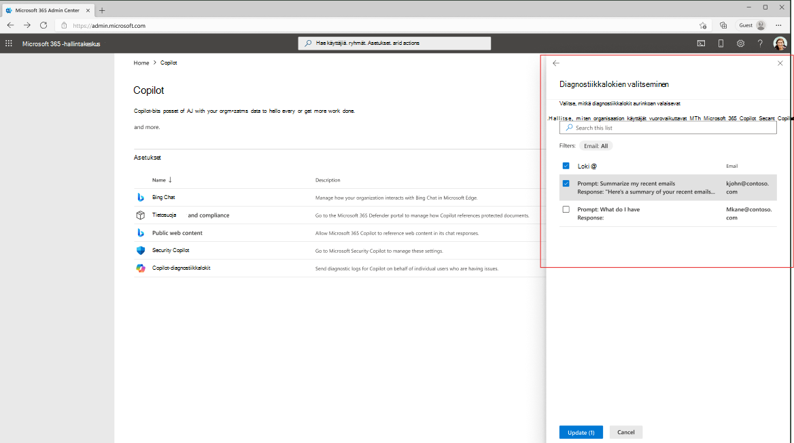794x443 pixels.
Task: Uncheck the Summarize my recent emails row
Action: (566, 183)
